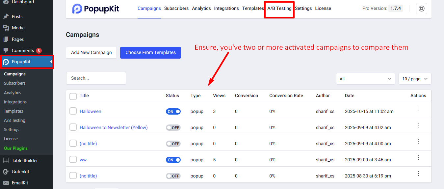Click the comments count badge 8
This screenshot has width=444, height=189.
pos(39,50)
